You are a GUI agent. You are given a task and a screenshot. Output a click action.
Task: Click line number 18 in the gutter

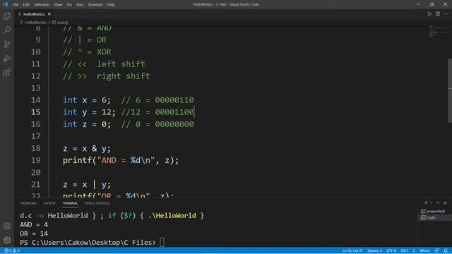click(x=35, y=148)
